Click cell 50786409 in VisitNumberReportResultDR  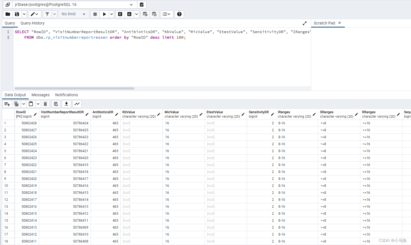[65, 227]
